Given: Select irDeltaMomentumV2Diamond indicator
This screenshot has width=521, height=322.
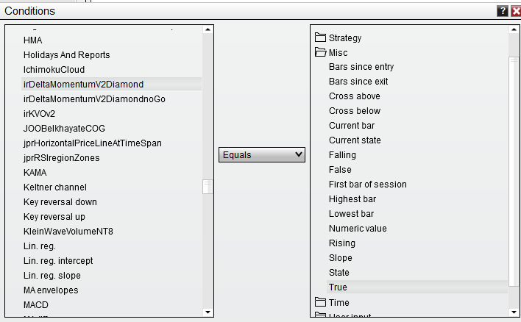Looking at the screenshot, I should [x=83, y=85].
